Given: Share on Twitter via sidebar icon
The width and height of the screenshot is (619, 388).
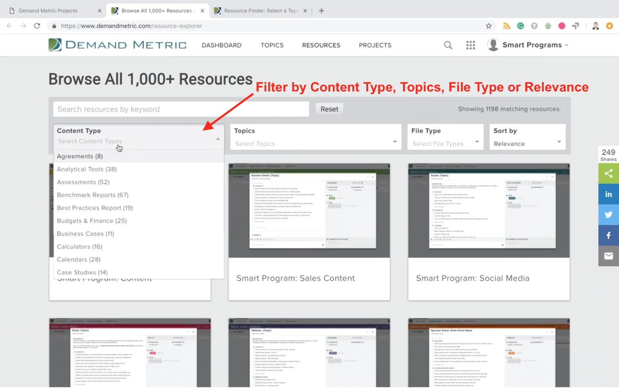Looking at the screenshot, I should tap(609, 215).
